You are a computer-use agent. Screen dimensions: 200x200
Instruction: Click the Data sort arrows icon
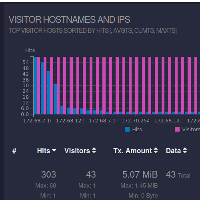185,150
